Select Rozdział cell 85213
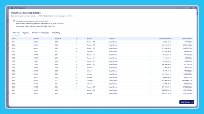The image size is (204, 114). pyautogui.click(x=36, y=71)
